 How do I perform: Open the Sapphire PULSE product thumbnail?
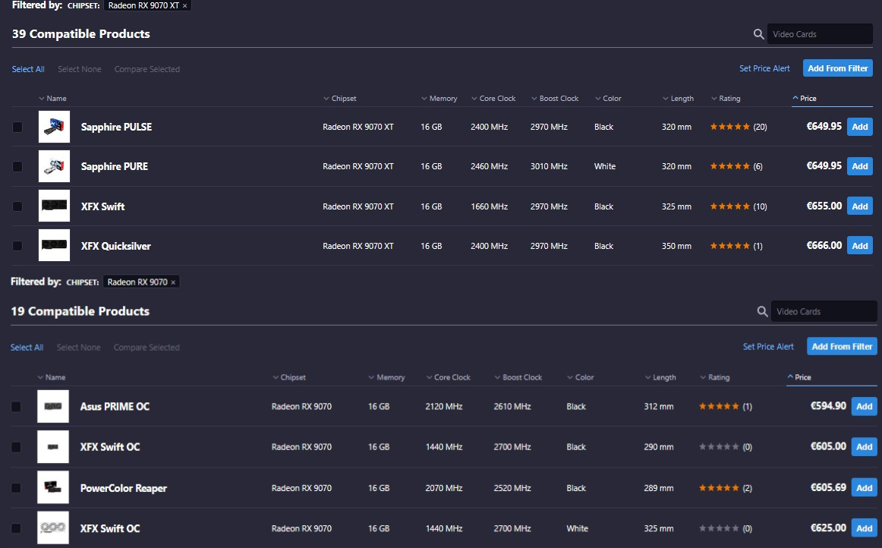[x=54, y=127]
